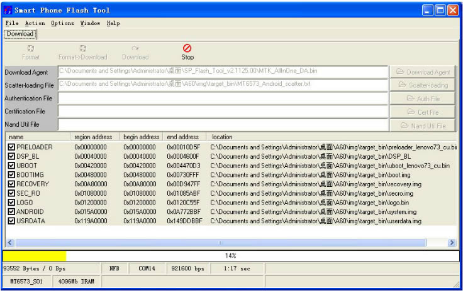Disable the ANDROID partition checkbox
This screenshot has width=463, height=291.
pos(11,212)
